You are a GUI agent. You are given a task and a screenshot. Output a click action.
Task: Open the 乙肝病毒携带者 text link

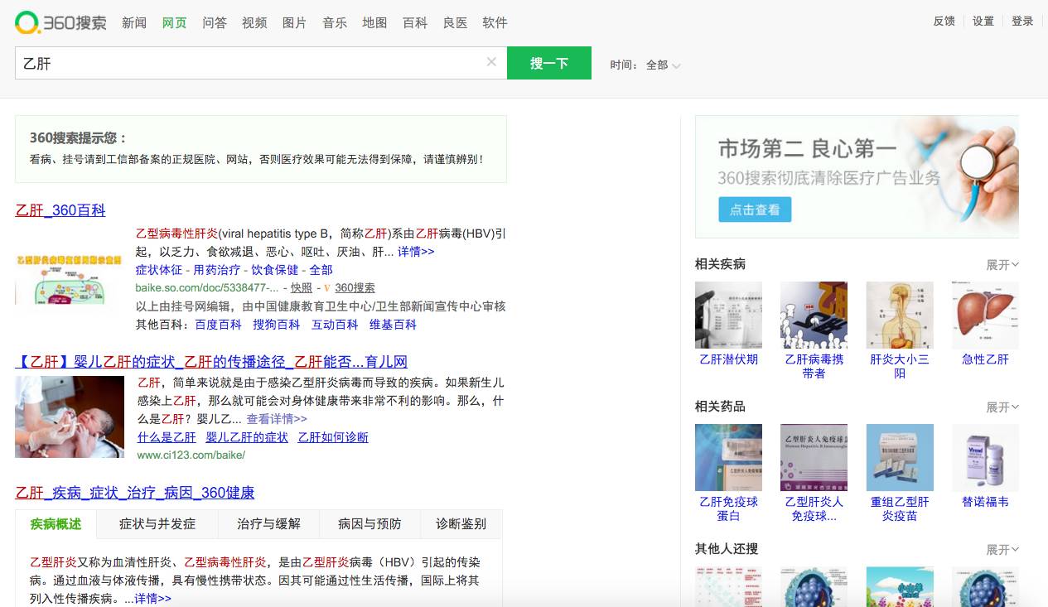click(814, 366)
